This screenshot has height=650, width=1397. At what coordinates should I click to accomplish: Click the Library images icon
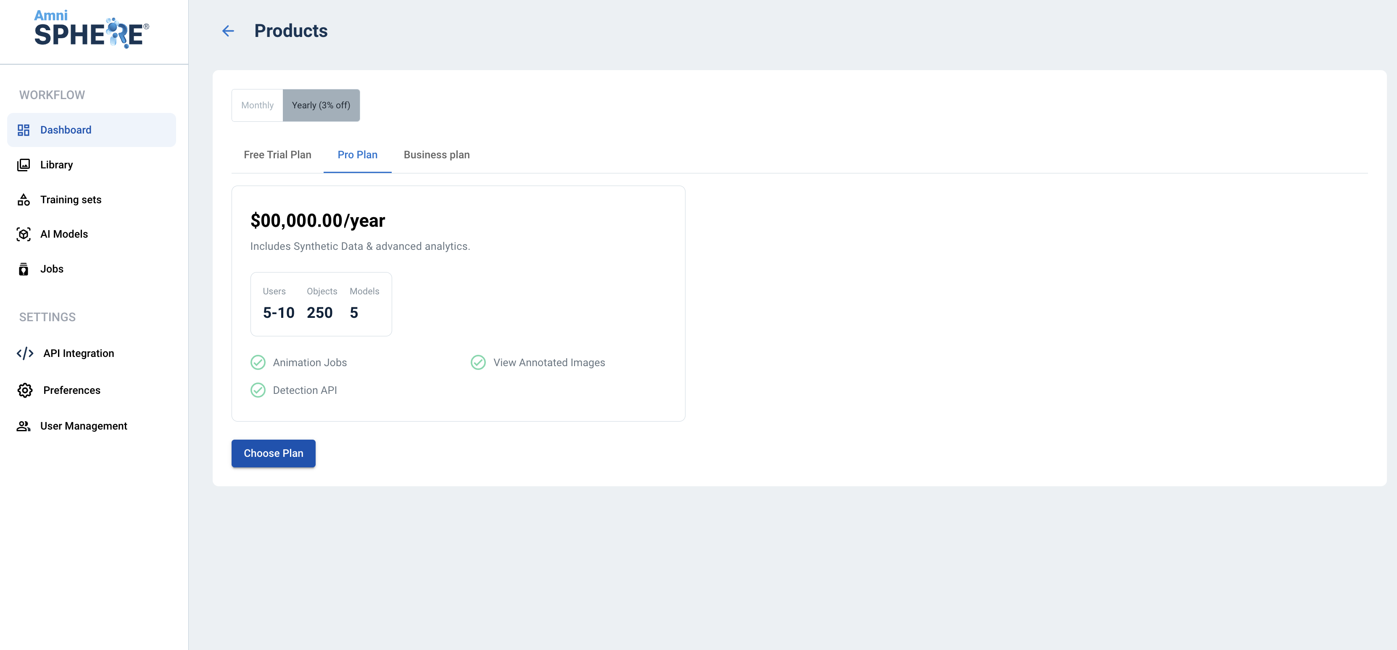pyautogui.click(x=23, y=165)
